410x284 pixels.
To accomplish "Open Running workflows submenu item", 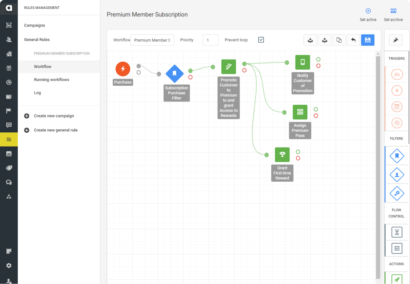I will coord(52,80).
